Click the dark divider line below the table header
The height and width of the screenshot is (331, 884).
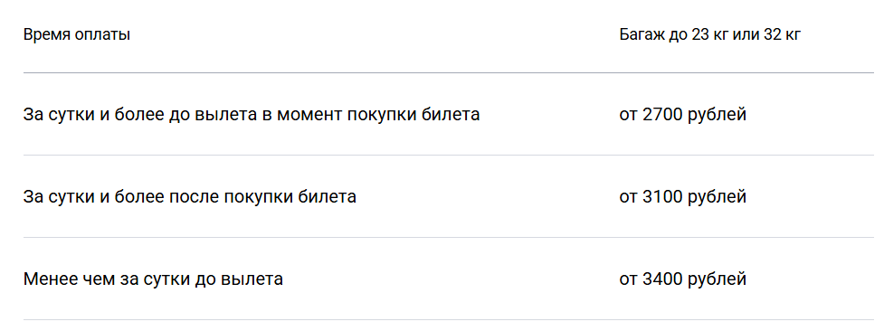tap(448, 72)
